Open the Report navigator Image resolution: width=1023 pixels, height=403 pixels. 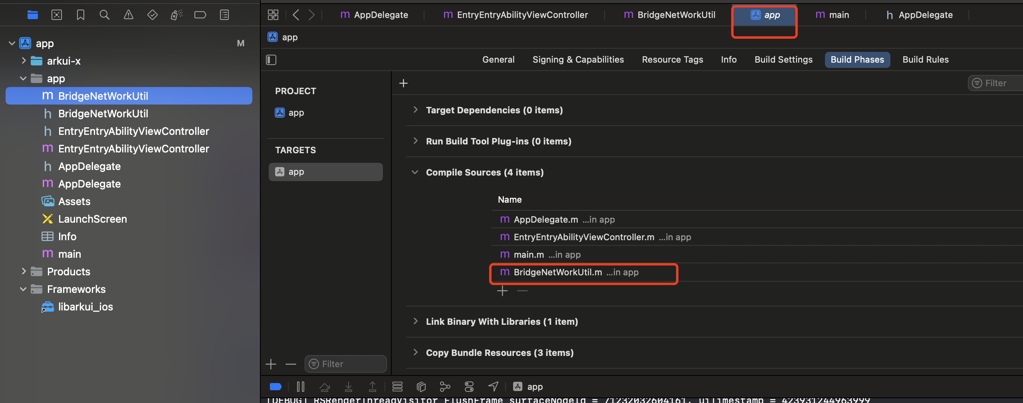coord(224,15)
